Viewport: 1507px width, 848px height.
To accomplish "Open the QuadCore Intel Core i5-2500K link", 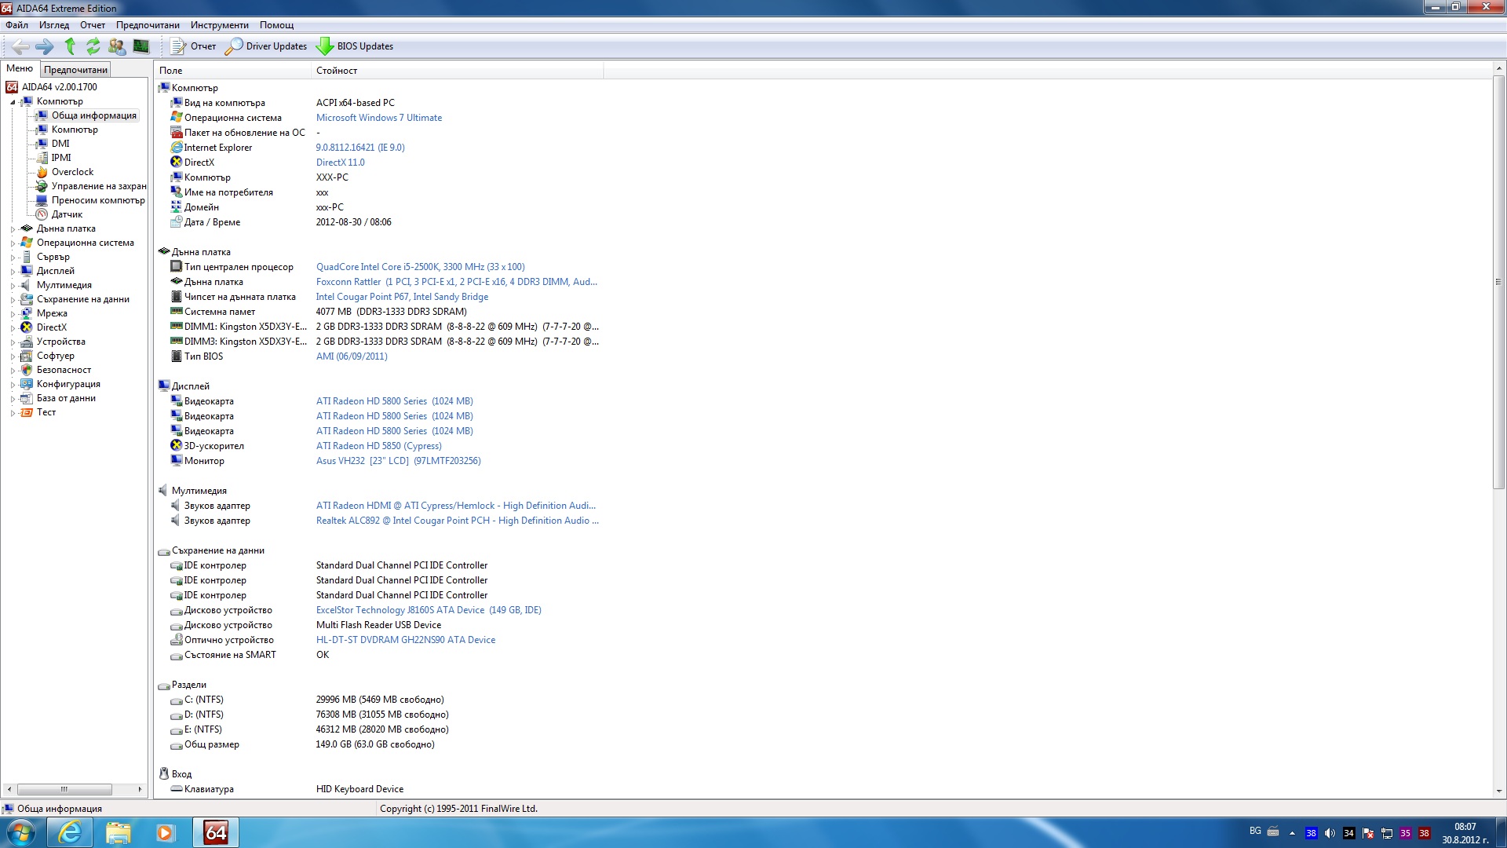I will coord(421,267).
